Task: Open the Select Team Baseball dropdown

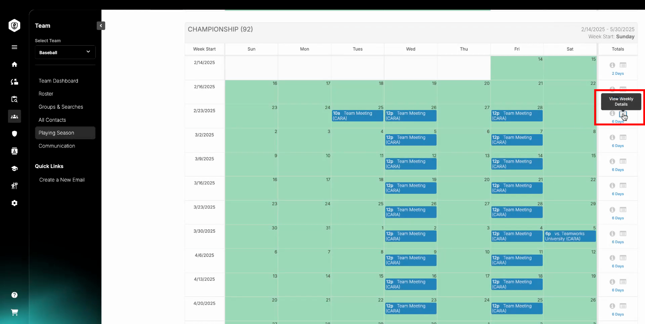Action: tap(65, 52)
